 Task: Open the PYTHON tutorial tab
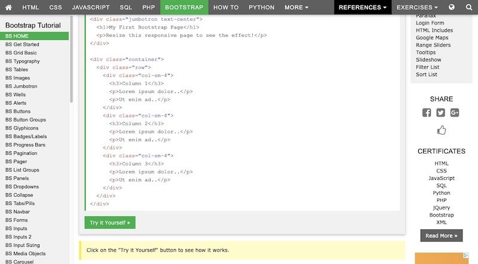(262, 7)
